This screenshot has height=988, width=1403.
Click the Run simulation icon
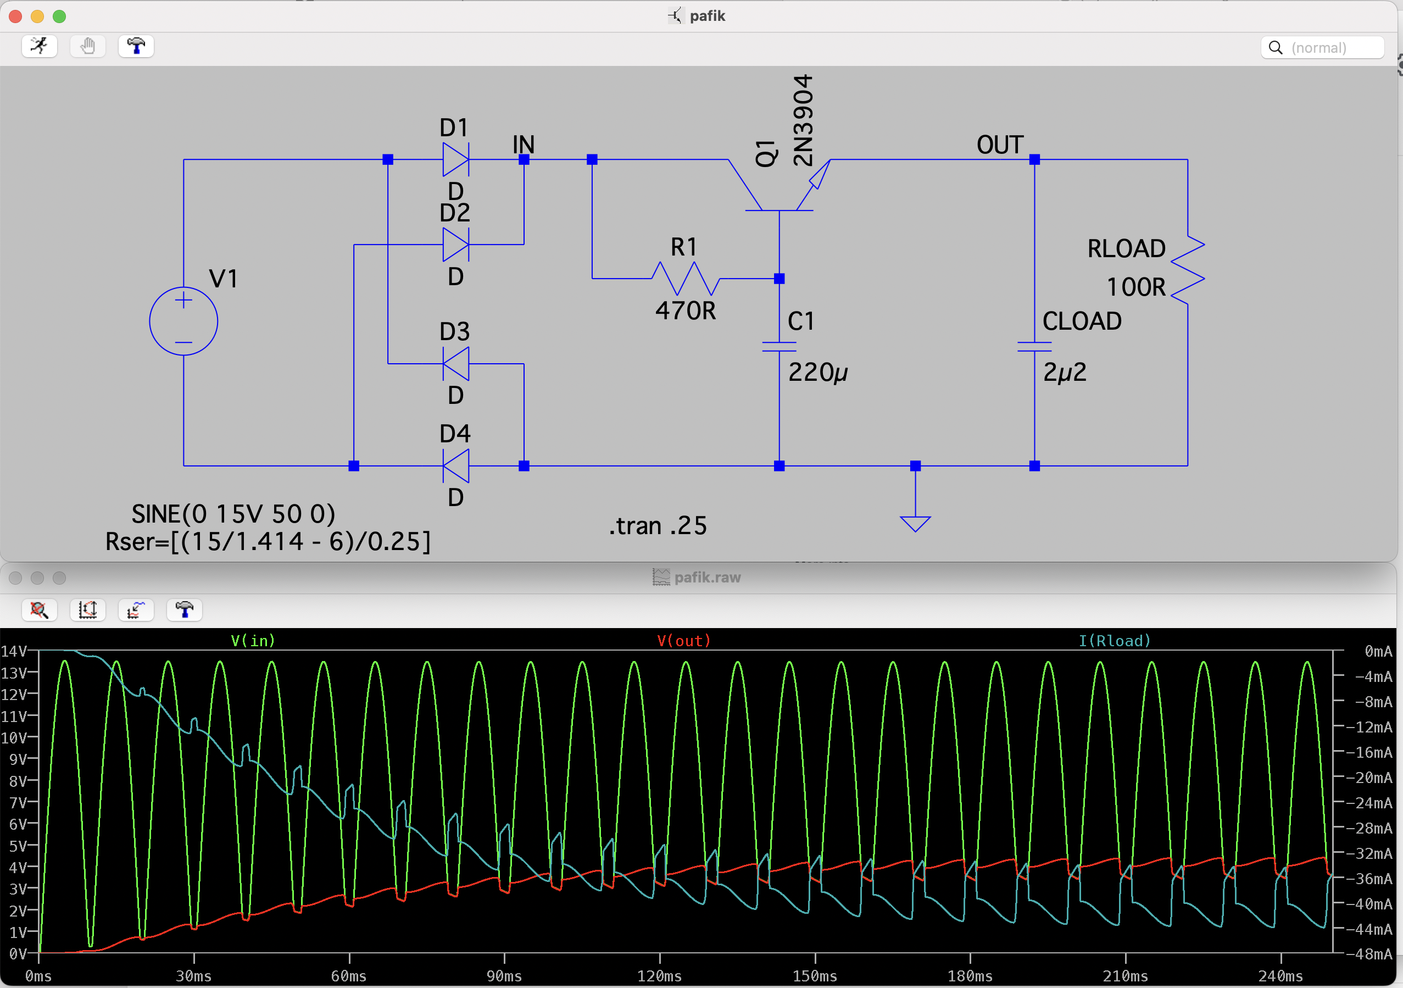point(39,47)
